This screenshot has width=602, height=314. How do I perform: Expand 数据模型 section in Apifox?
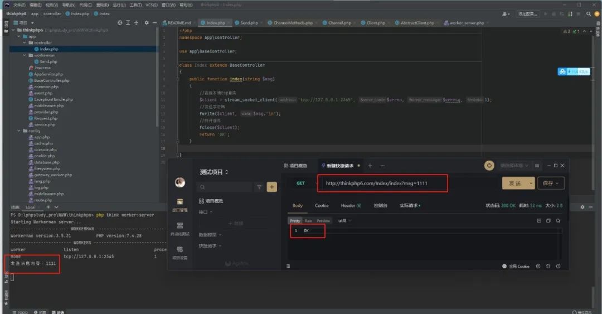pos(210,234)
